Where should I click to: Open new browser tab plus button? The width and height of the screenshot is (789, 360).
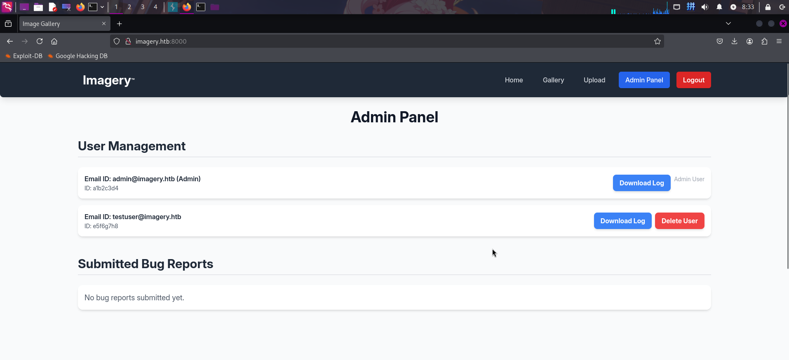(x=120, y=24)
